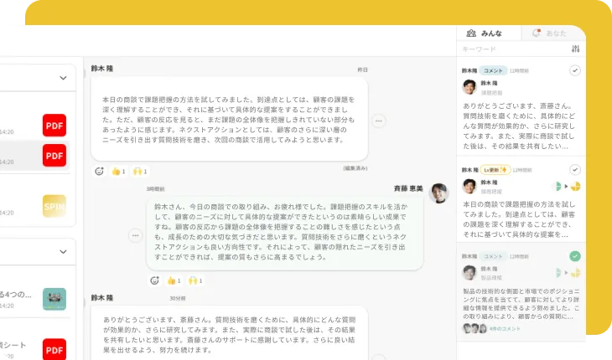Image resolution: width=612 pixels, height=360 pixels.
Task: Open the teal thumbnail file in list
Action: point(54,298)
